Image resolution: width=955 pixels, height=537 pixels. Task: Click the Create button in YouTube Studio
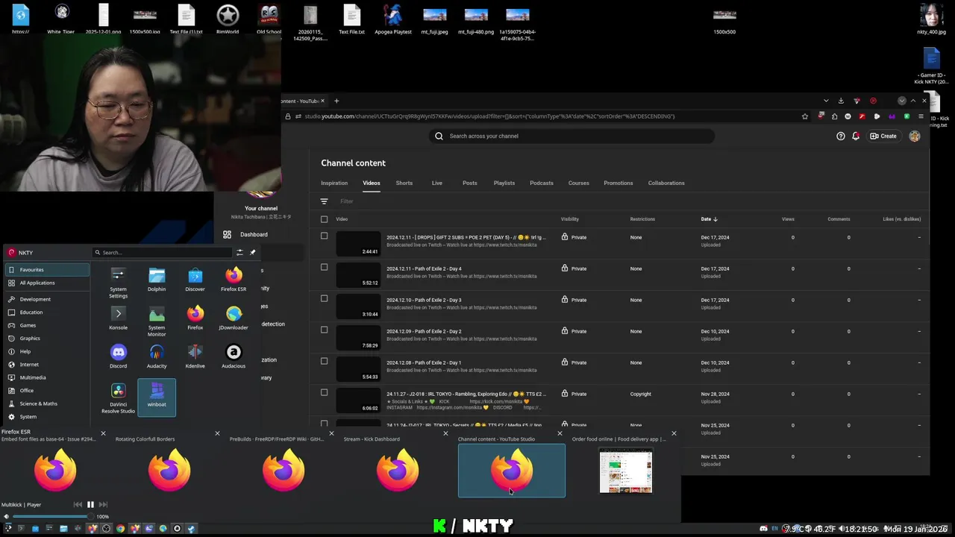(x=883, y=136)
